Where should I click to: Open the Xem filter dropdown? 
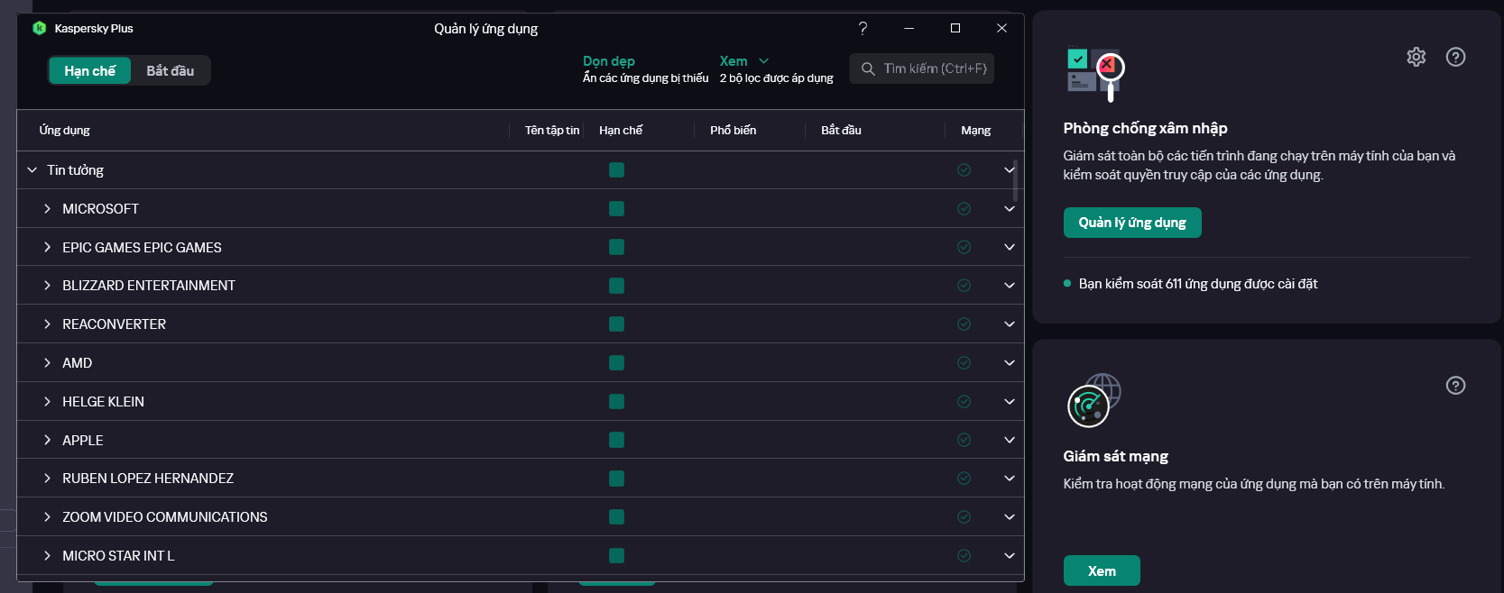[x=744, y=61]
